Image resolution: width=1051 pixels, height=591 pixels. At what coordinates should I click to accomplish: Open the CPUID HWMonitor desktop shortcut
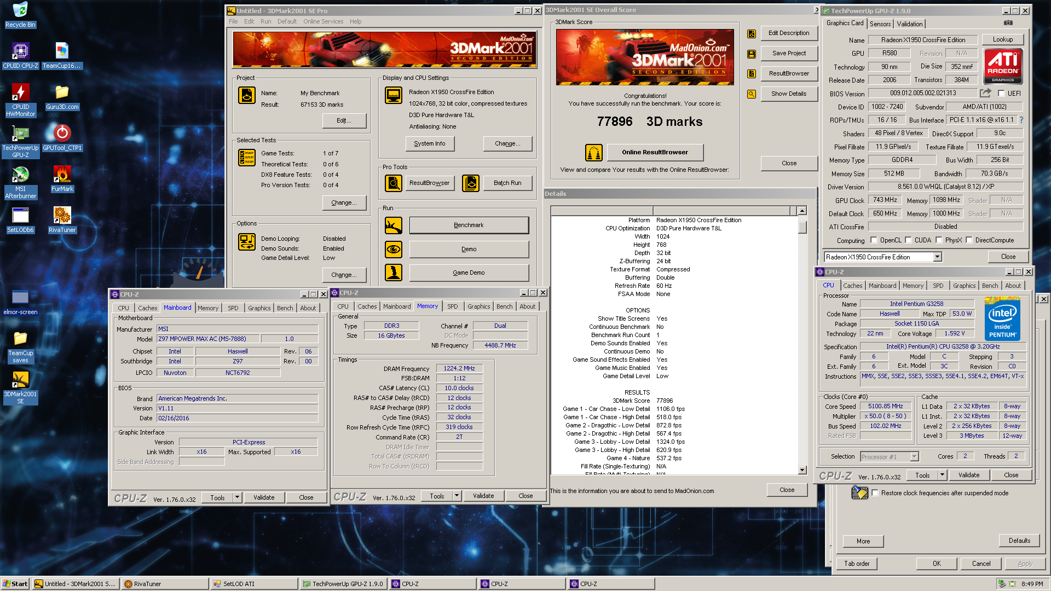click(20, 100)
